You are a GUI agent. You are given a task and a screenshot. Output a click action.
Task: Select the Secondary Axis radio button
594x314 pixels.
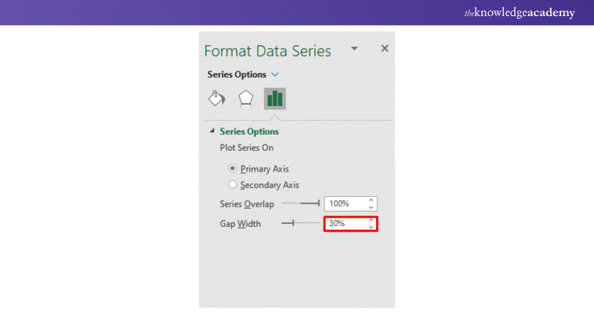233,185
